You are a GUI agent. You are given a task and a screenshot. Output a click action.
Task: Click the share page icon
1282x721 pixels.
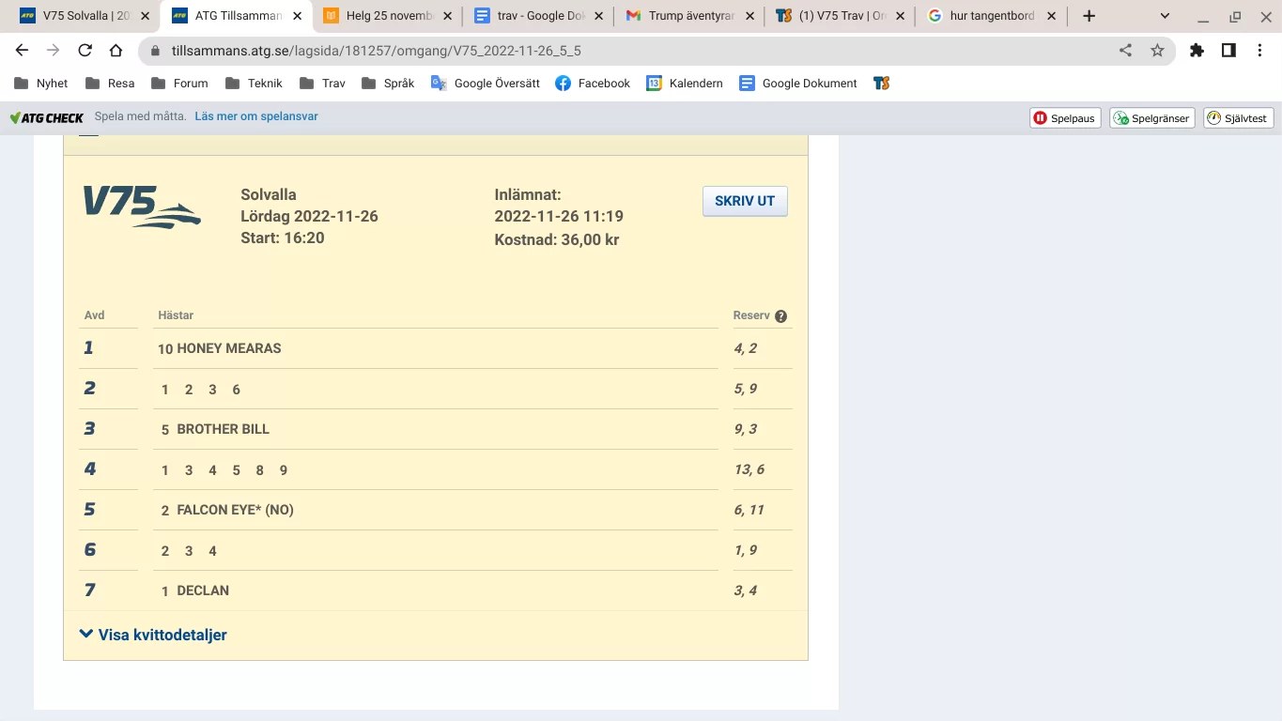(x=1125, y=51)
